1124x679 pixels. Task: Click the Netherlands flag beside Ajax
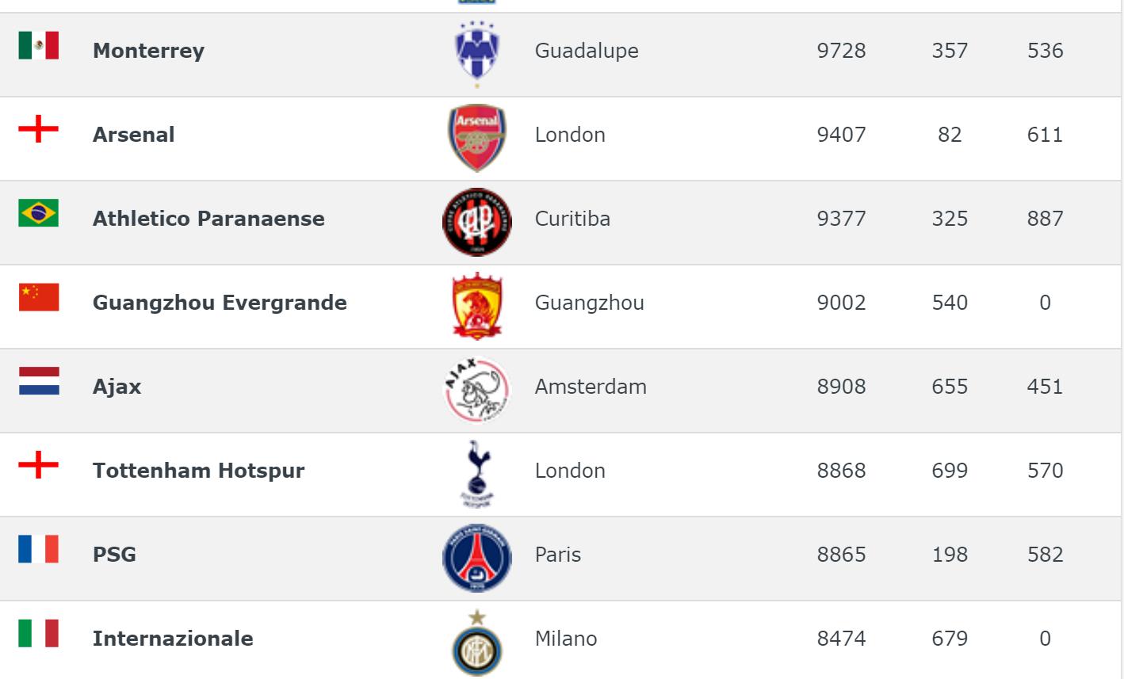[x=39, y=381]
